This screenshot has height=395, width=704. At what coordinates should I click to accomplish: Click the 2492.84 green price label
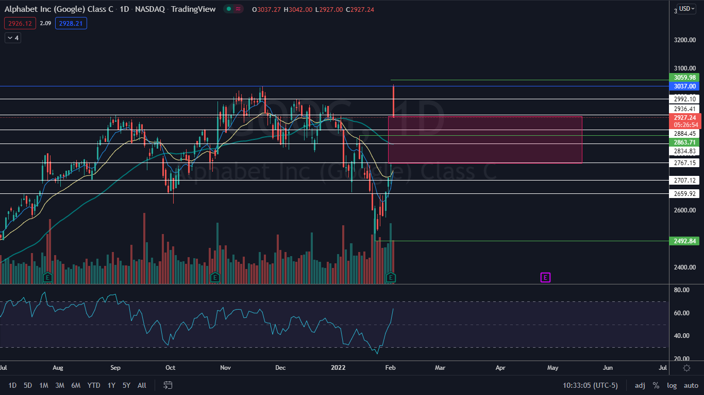pyautogui.click(x=684, y=241)
